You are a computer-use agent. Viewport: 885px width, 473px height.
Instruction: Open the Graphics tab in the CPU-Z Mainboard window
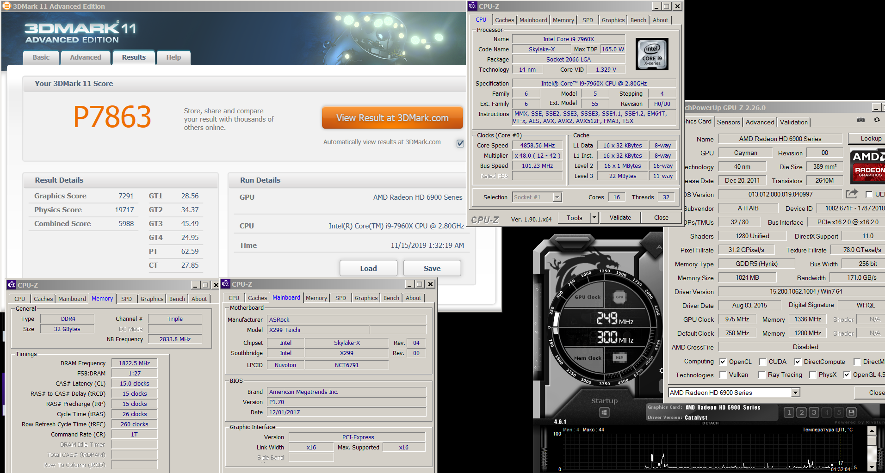click(x=366, y=298)
